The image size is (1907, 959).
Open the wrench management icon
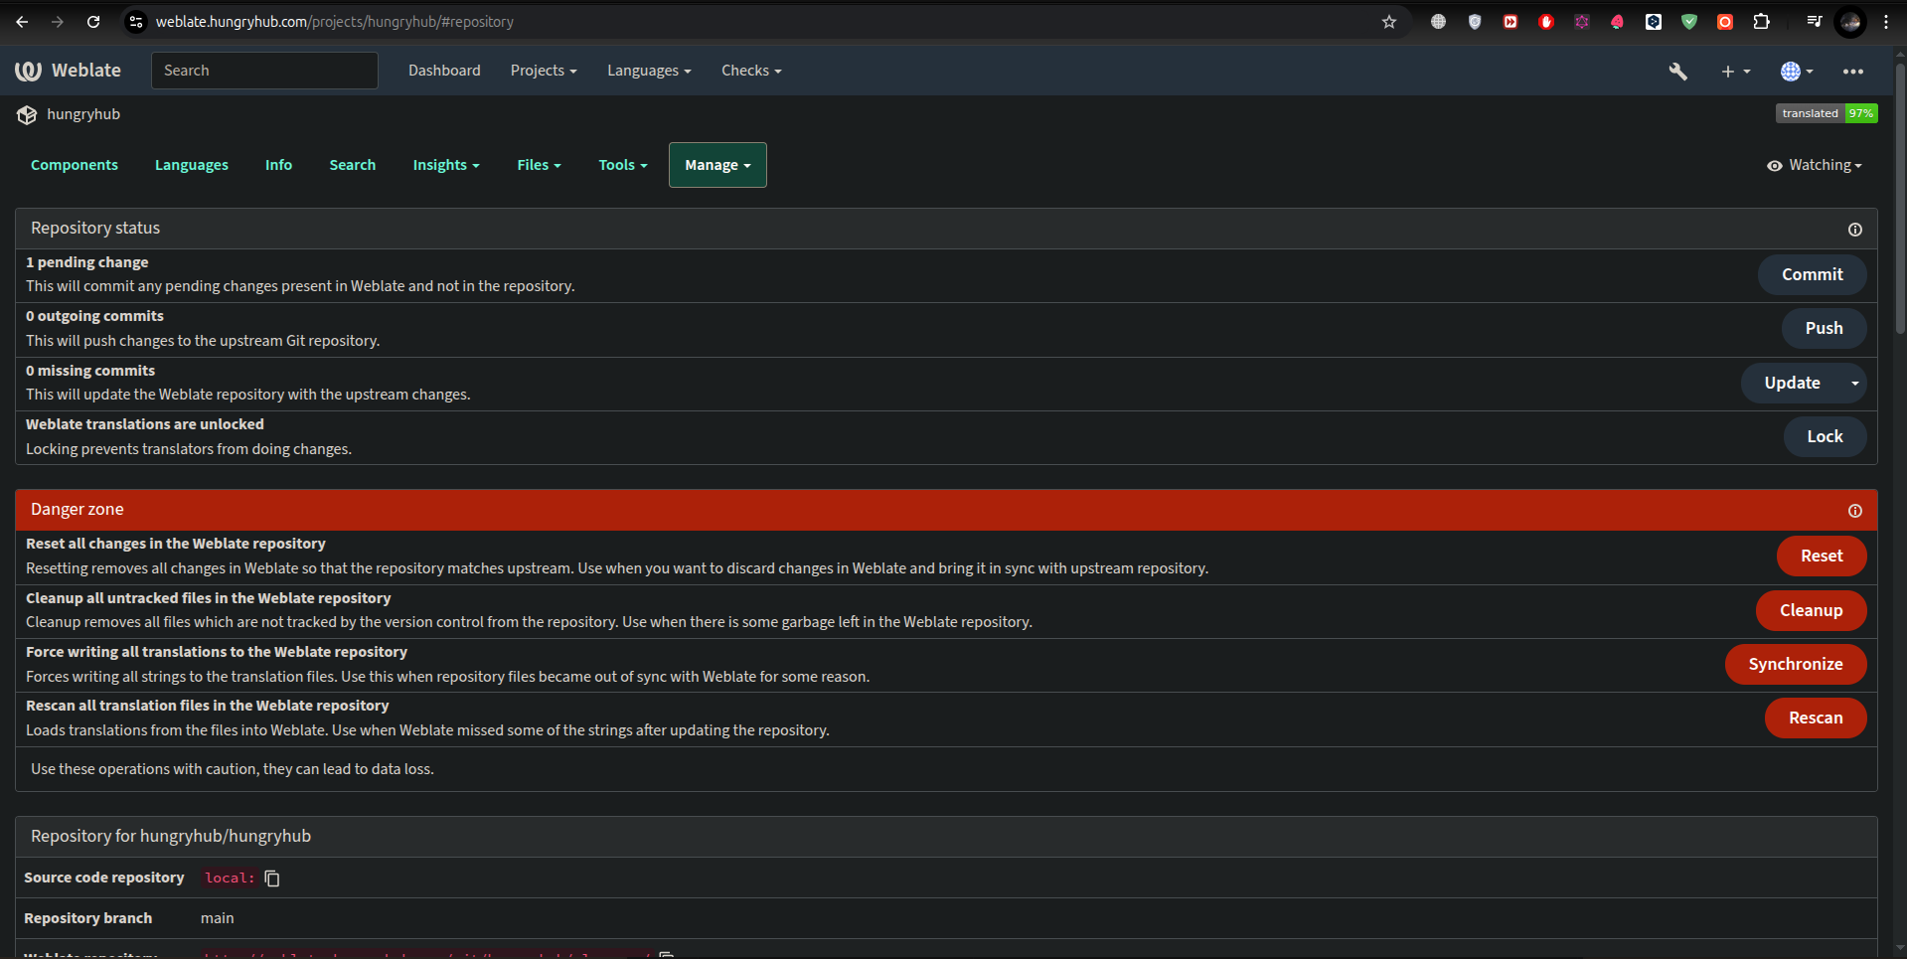1677,72
